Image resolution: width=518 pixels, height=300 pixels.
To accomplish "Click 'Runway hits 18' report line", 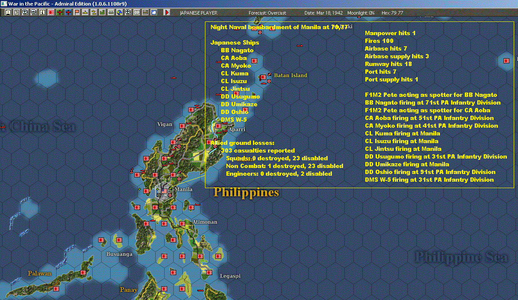I will pyautogui.click(x=388, y=64).
